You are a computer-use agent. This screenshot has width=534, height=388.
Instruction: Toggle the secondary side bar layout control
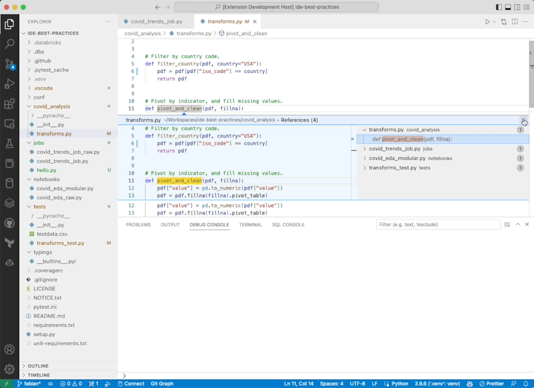pos(518,7)
